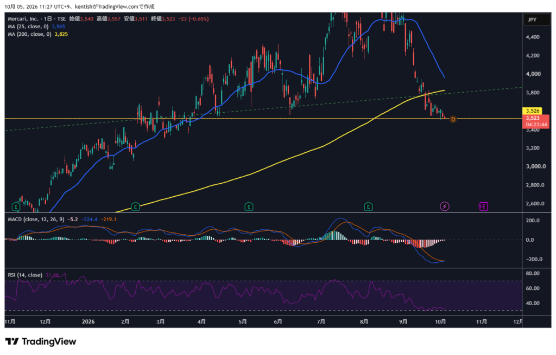Click the MACD value −224.4

click(x=90, y=220)
